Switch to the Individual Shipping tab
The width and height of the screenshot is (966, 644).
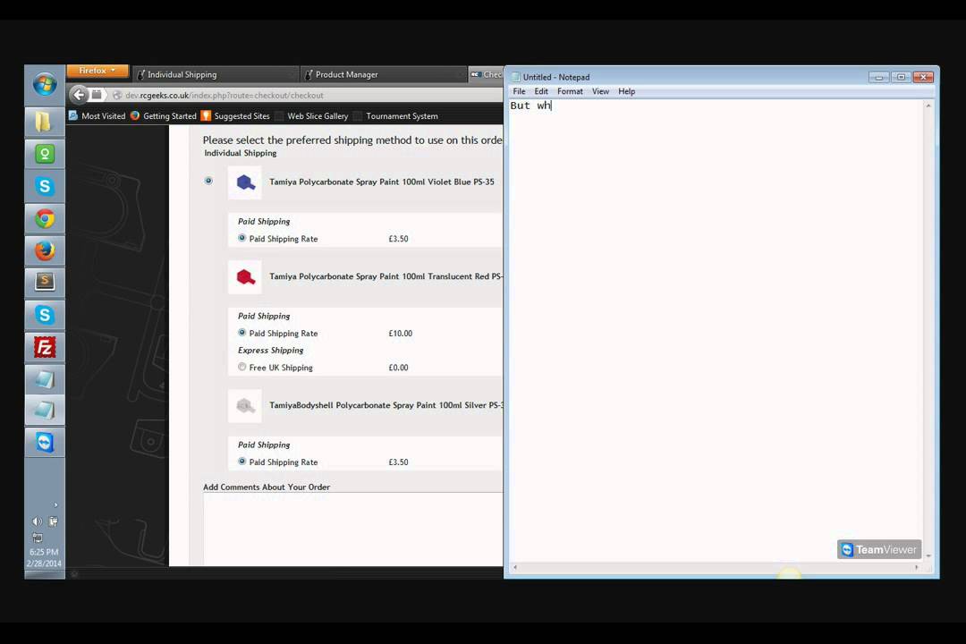pyautogui.click(x=216, y=74)
